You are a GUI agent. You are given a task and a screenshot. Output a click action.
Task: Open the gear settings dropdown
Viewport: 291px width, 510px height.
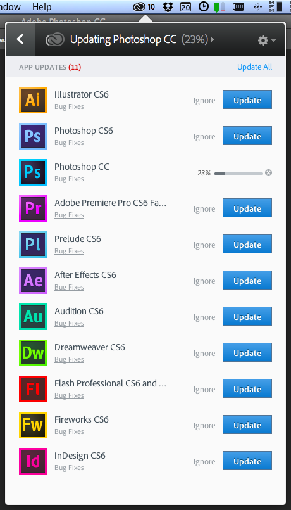point(266,41)
